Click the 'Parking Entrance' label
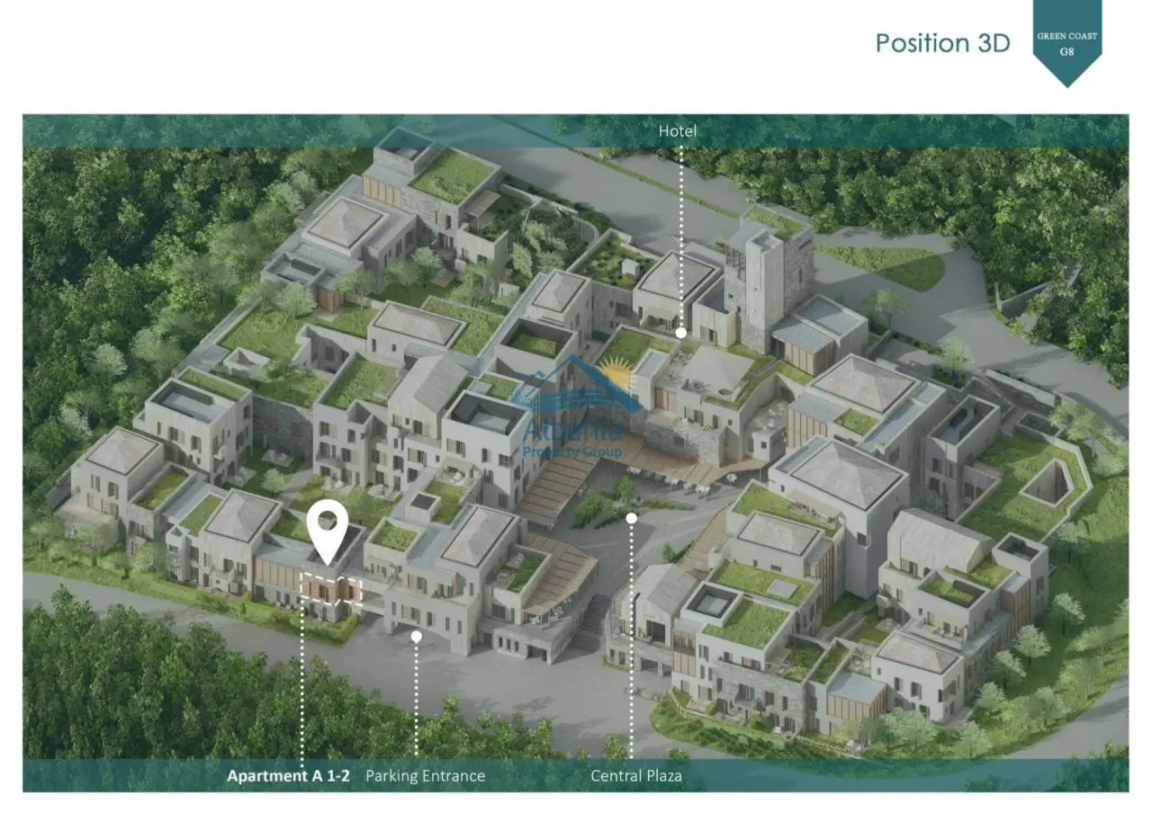 (x=425, y=775)
